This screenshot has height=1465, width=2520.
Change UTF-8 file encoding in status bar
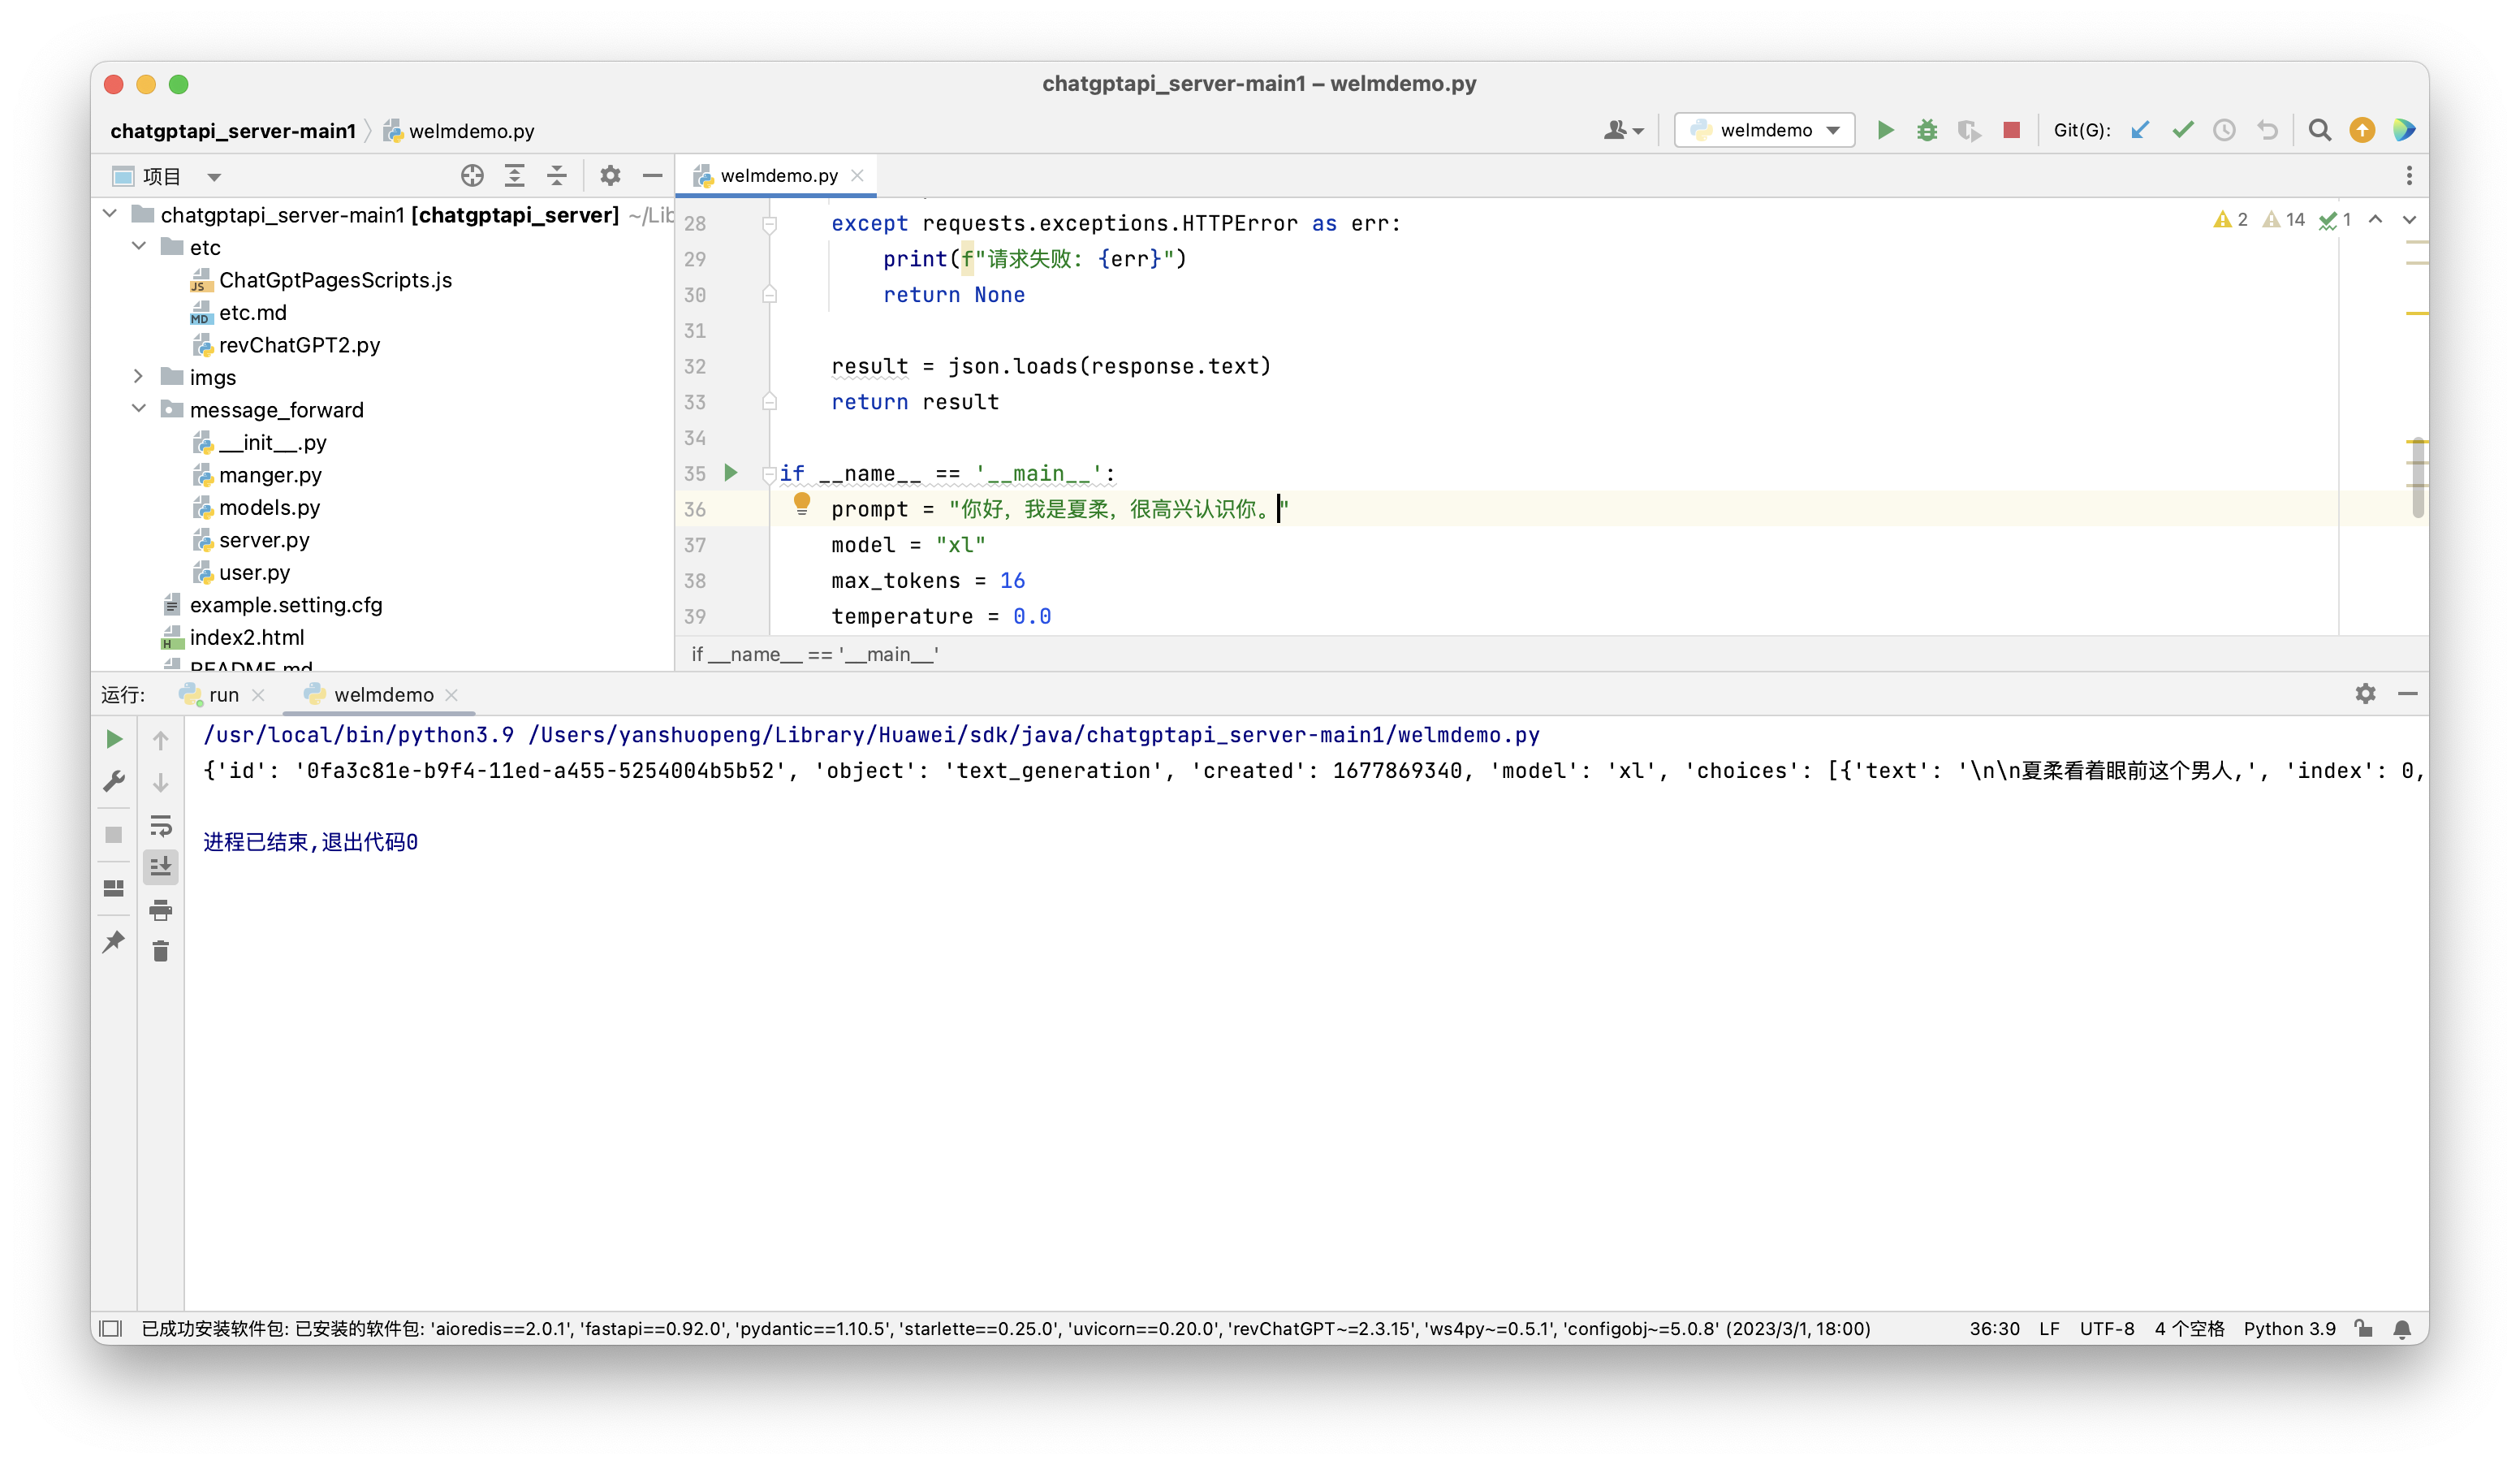(2106, 1328)
